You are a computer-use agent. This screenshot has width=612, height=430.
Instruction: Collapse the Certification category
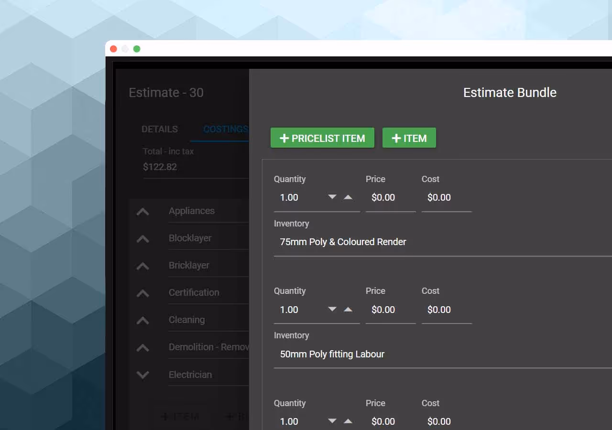coord(142,293)
